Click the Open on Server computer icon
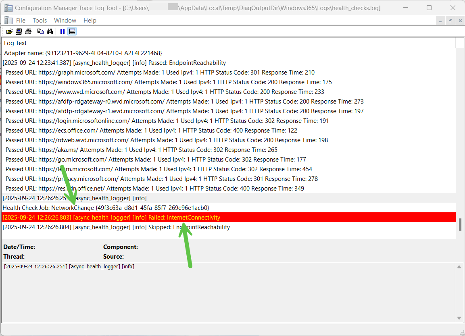 pyautogui.click(x=19, y=31)
